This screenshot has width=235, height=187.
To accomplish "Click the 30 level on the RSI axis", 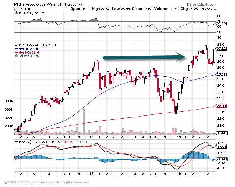I will tap(219, 32).
